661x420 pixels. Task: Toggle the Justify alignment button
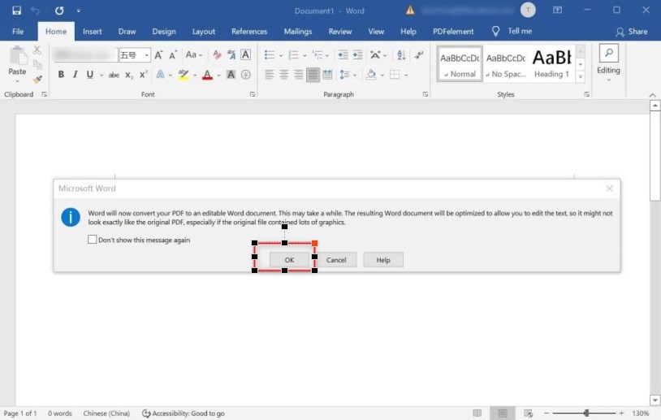(313, 75)
